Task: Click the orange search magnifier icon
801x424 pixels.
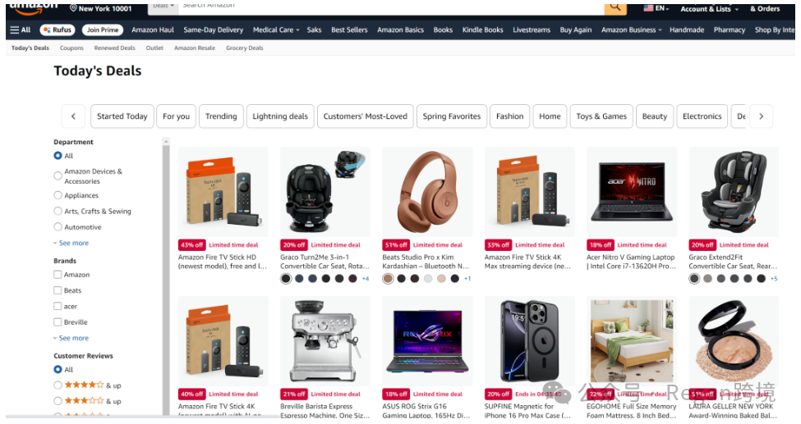Action: click(615, 7)
